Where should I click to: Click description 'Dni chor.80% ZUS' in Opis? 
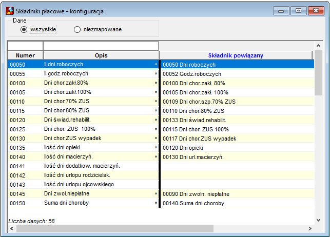click(67, 111)
